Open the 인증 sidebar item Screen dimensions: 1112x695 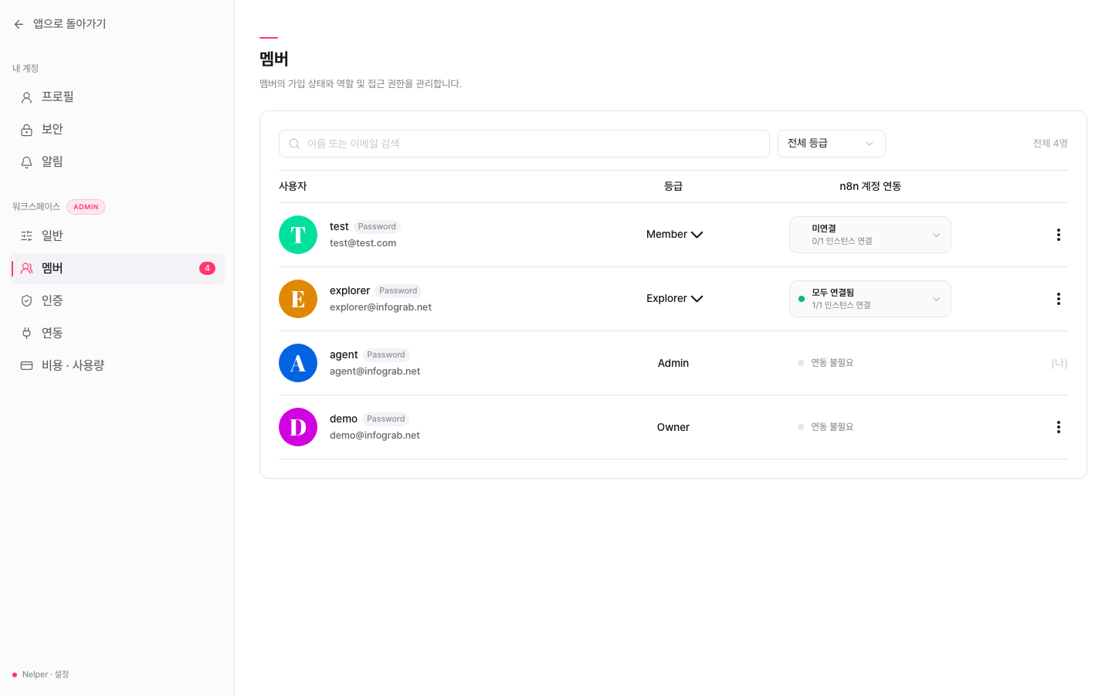pyautogui.click(x=117, y=301)
